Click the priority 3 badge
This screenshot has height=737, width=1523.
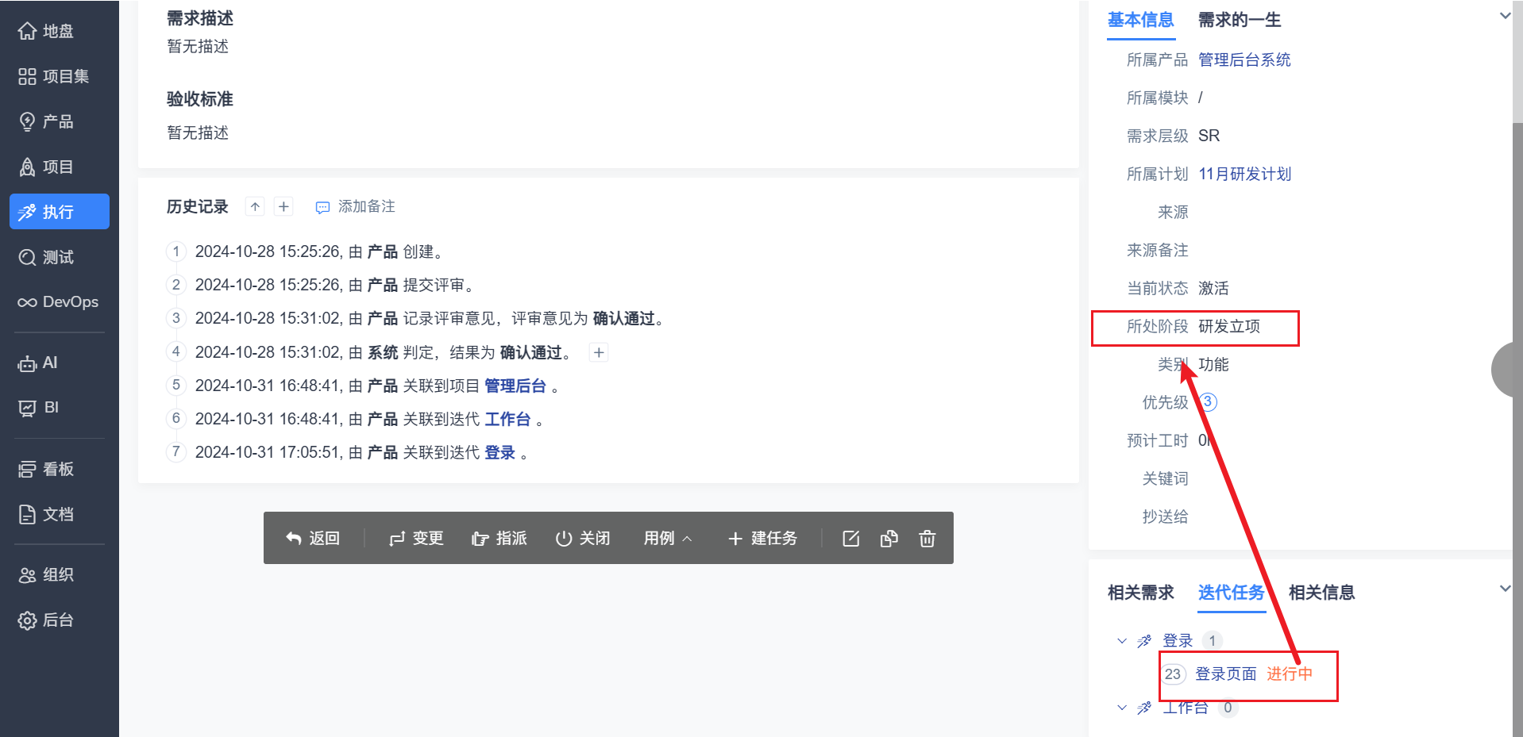(x=1208, y=402)
